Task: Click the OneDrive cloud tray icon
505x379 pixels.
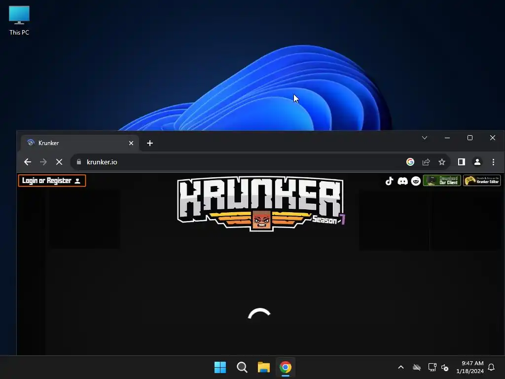Action: click(x=417, y=367)
